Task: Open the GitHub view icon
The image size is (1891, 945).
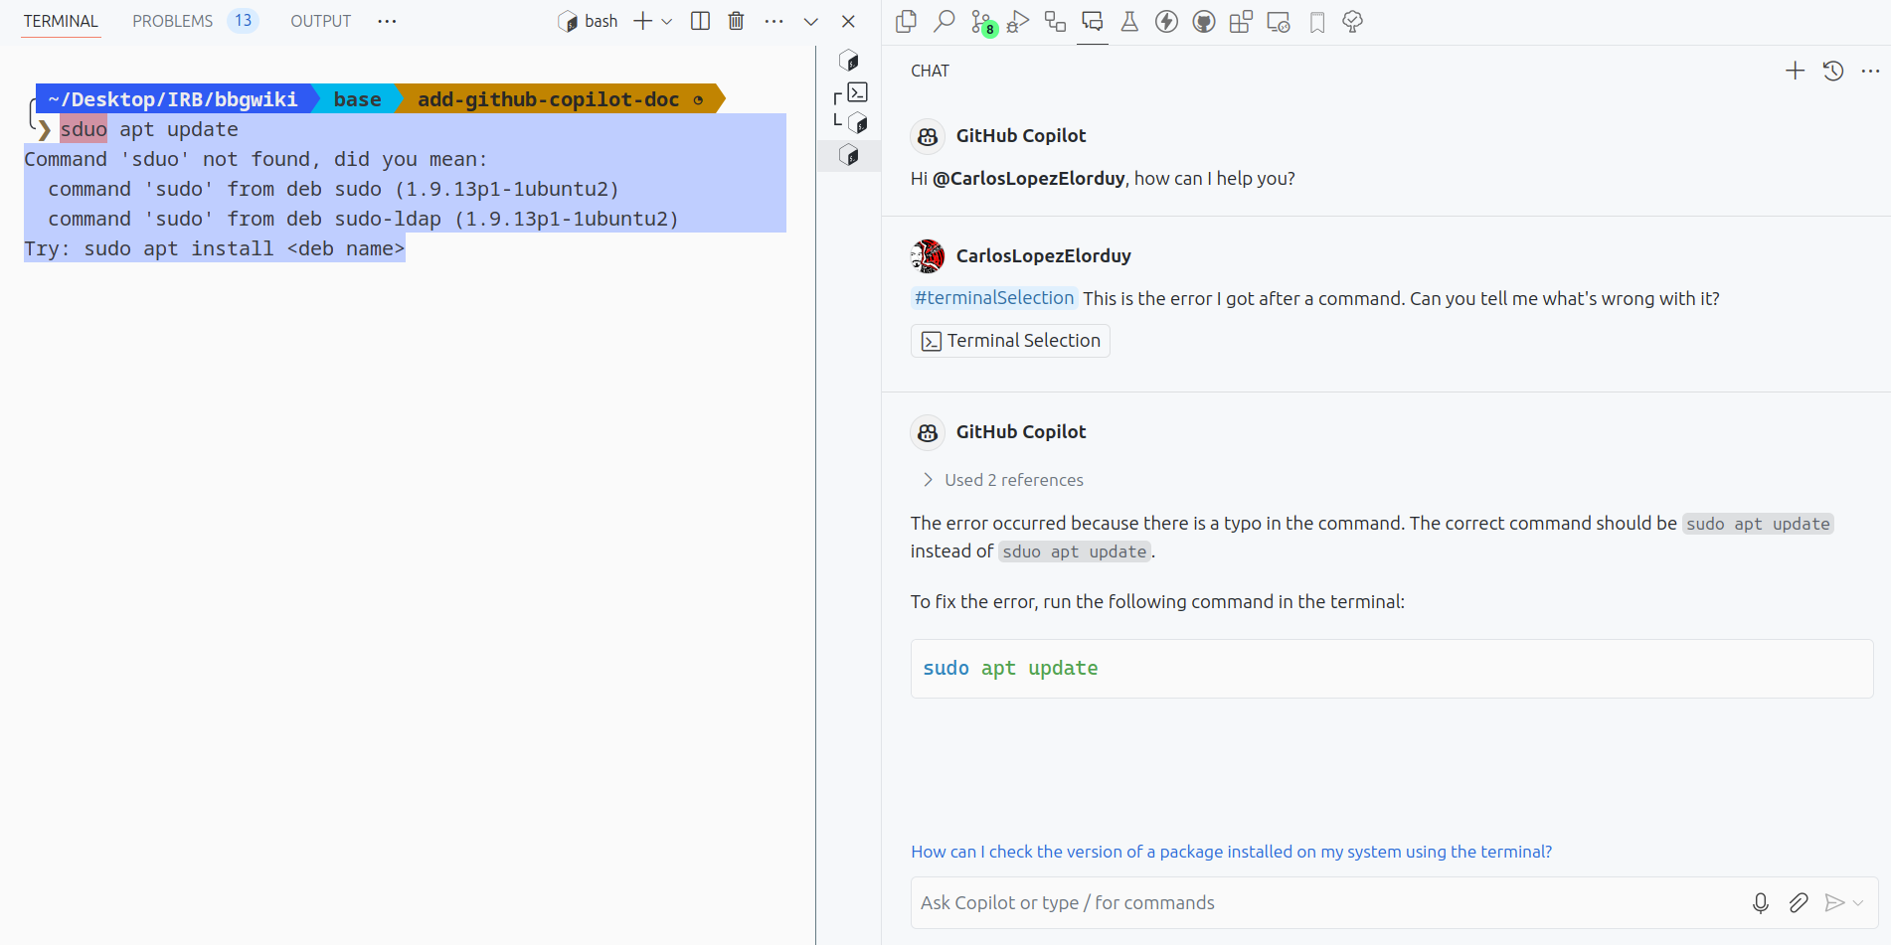Action: point(1204,21)
